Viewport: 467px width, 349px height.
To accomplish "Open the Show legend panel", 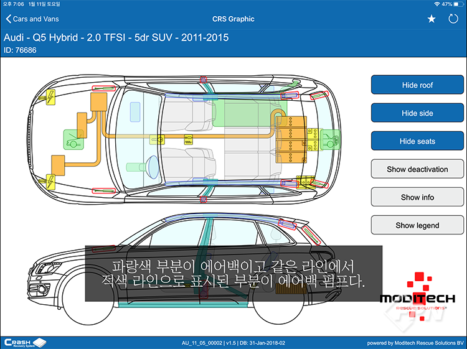I will pyautogui.click(x=417, y=225).
